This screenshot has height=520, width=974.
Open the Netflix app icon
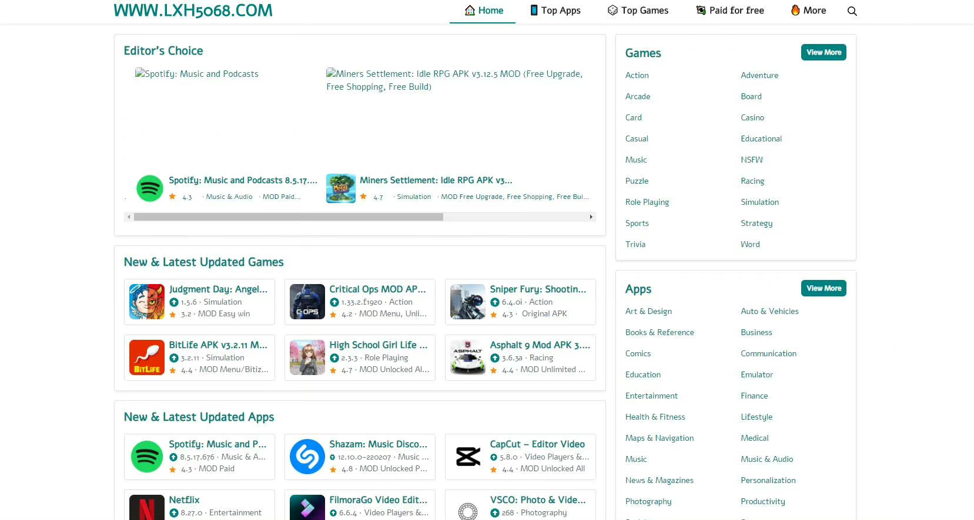click(x=147, y=508)
